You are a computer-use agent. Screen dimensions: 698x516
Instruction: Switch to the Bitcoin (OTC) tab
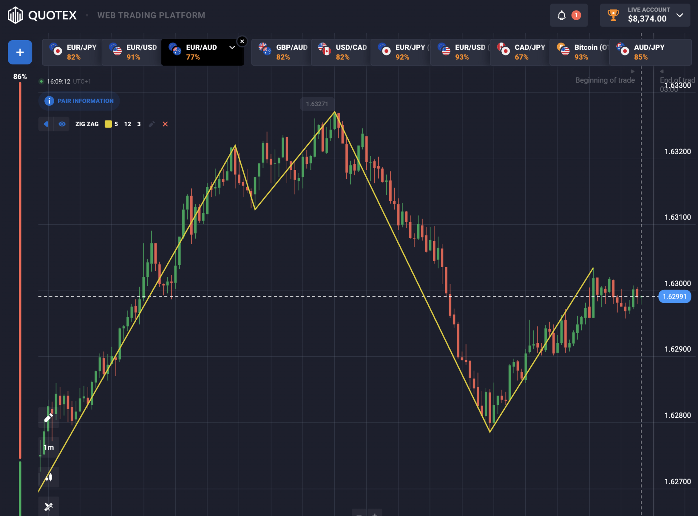579,52
